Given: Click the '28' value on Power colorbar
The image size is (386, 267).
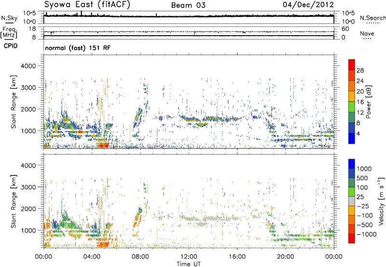Looking at the screenshot, I should click(360, 70).
